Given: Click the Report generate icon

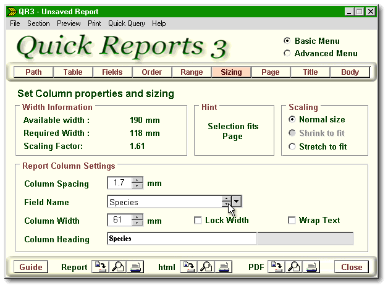Looking at the screenshot, I should [100, 267].
